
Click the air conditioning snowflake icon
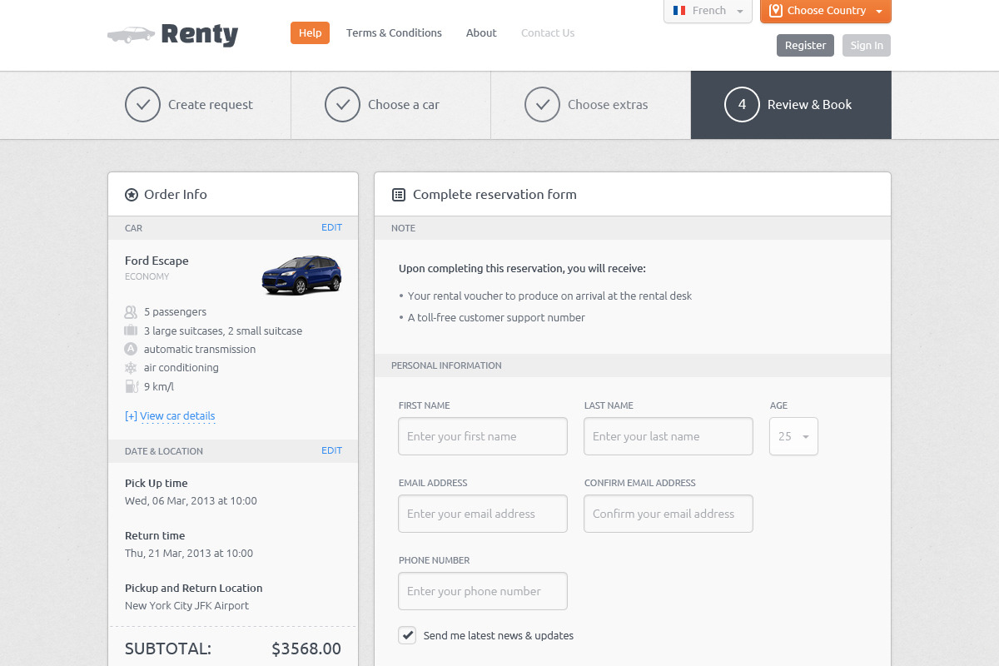pos(131,368)
